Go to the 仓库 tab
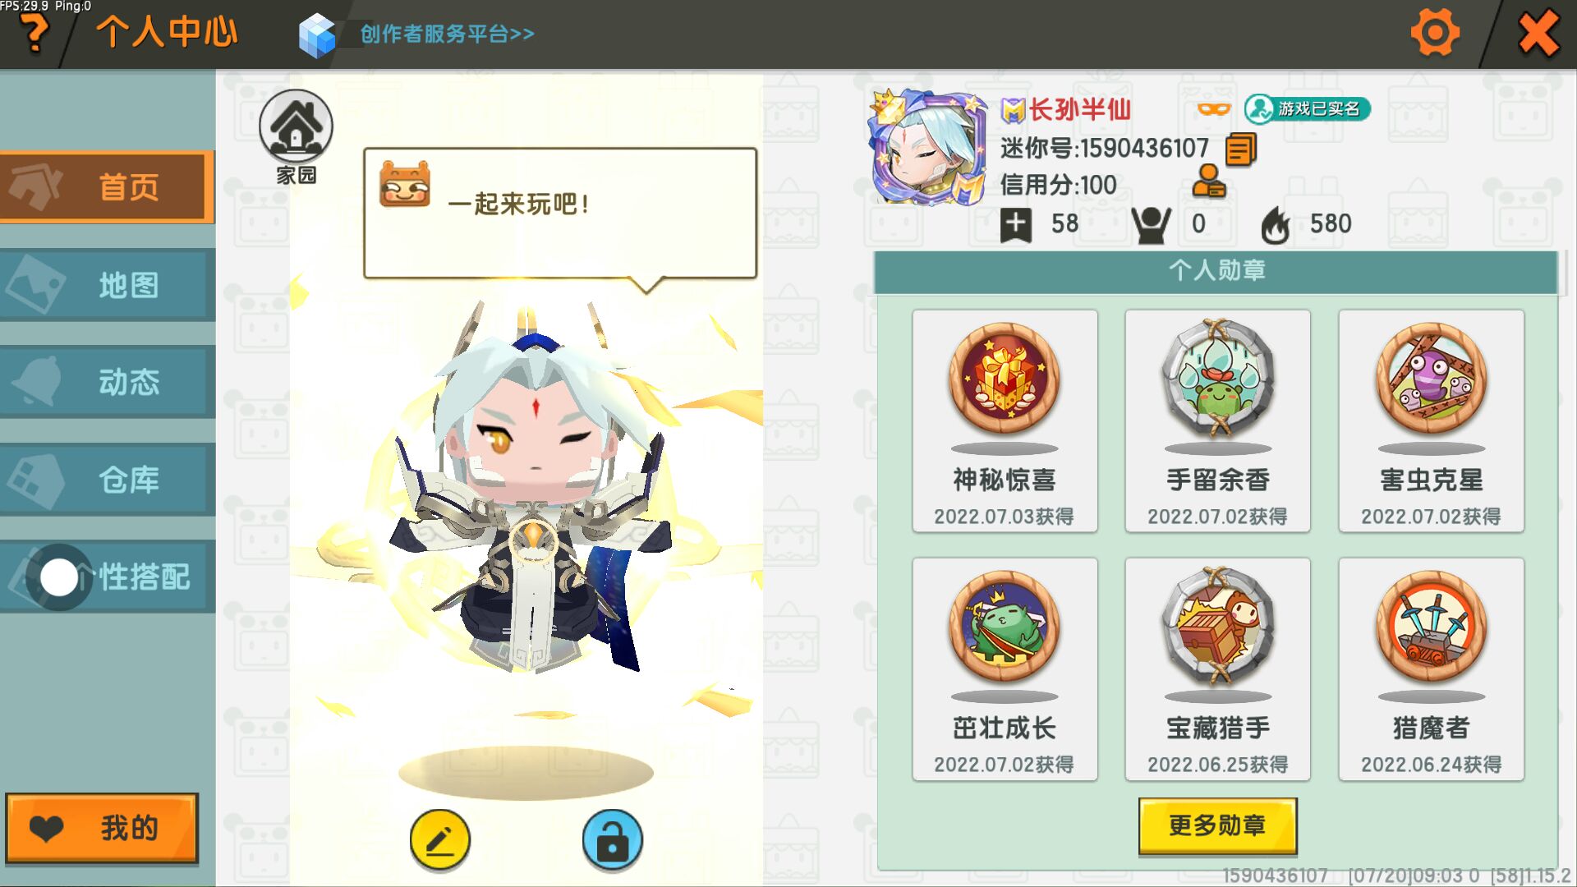 click(107, 480)
